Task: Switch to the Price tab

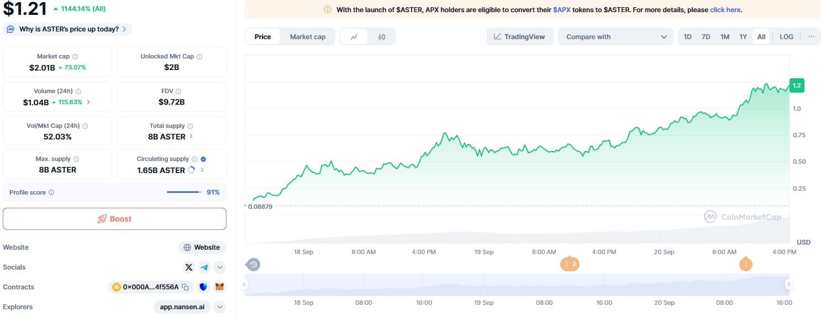Action: pyautogui.click(x=263, y=37)
